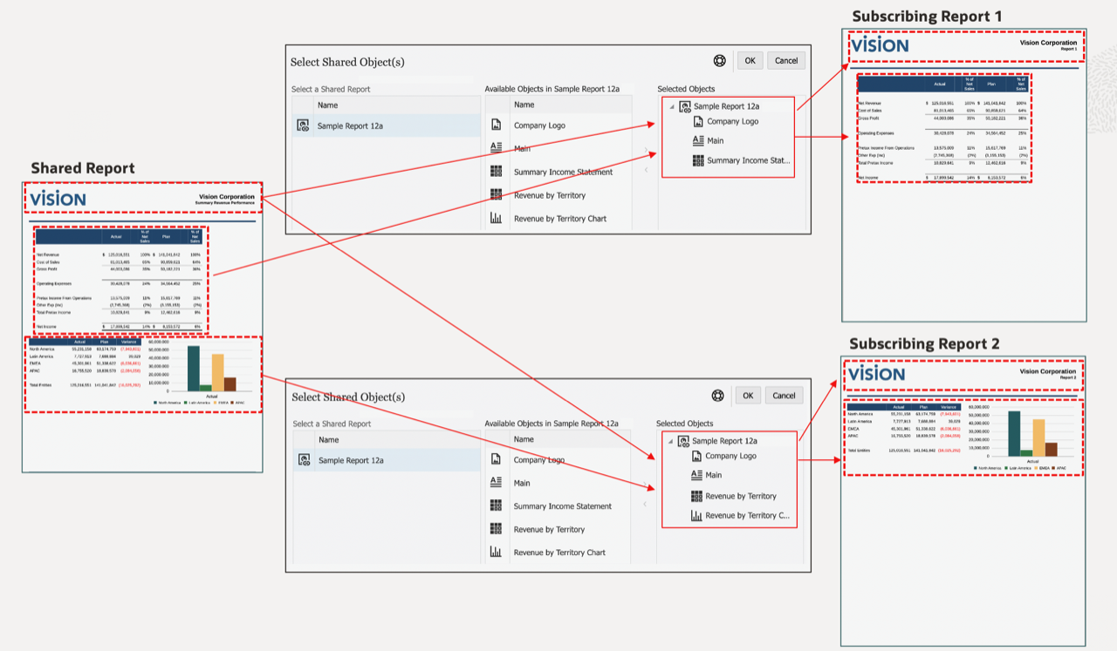Open help via the globe icon in top dialog
This screenshot has height=651, width=1117.
tap(719, 60)
